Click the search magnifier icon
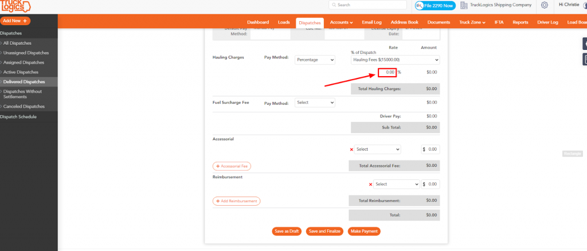 334,5
